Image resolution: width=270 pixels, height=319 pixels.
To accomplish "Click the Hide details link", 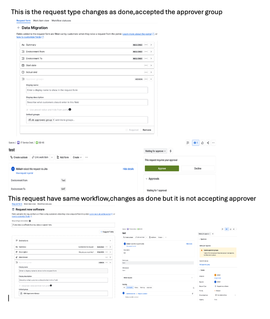I will point(128,169).
